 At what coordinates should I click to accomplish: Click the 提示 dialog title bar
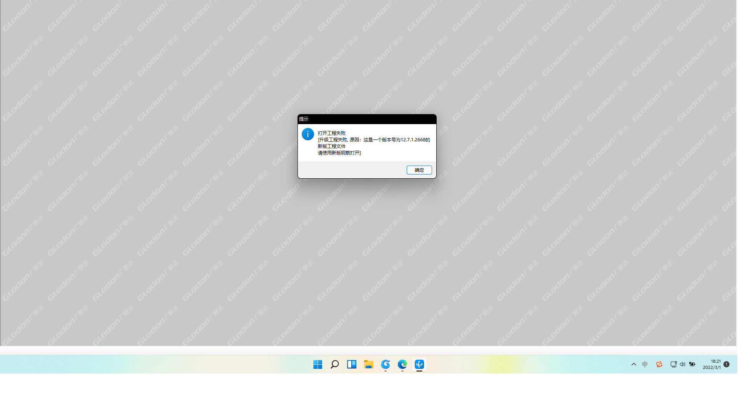click(x=367, y=119)
